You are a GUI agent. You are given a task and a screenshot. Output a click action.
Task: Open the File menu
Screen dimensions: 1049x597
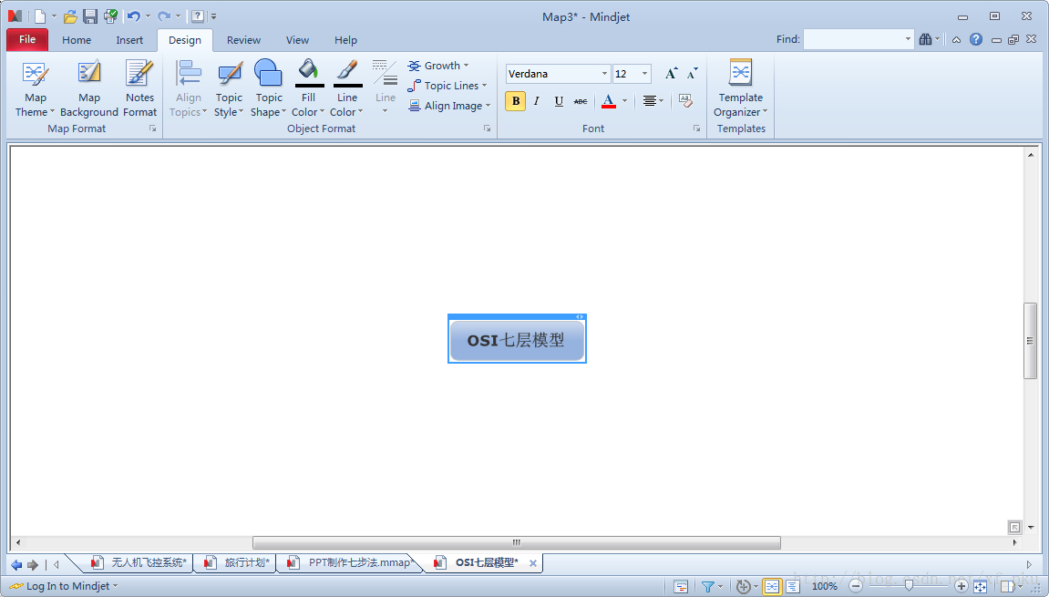pyautogui.click(x=27, y=39)
